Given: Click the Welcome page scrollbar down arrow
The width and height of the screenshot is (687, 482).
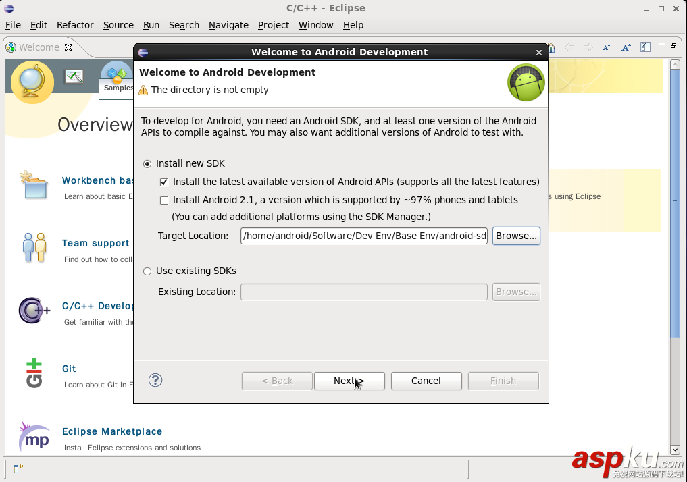Looking at the screenshot, I should (x=675, y=450).
